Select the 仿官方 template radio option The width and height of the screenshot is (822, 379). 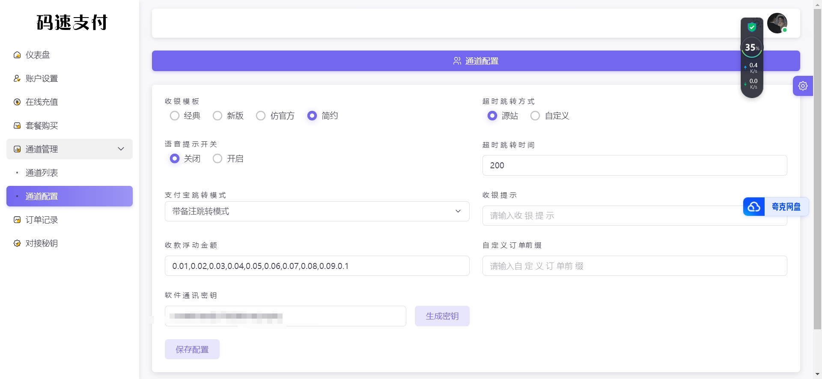[261, 116]
